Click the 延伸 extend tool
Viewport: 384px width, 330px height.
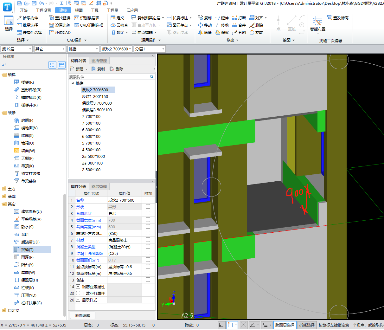pos(222,18)
